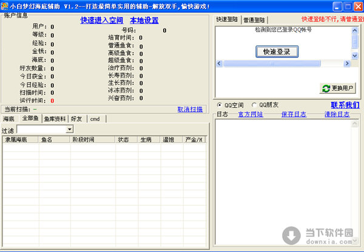Switch to the 好友 tab

point(76,119)
